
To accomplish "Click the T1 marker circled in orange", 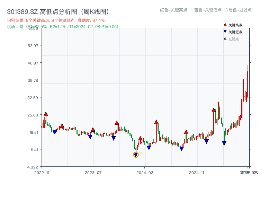I will pos(136,154).
